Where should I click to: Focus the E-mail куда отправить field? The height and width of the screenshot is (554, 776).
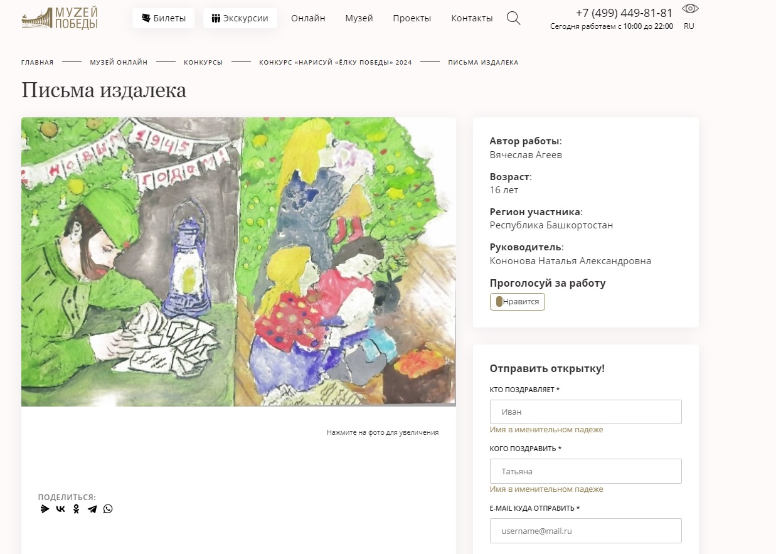pos(585,531)
